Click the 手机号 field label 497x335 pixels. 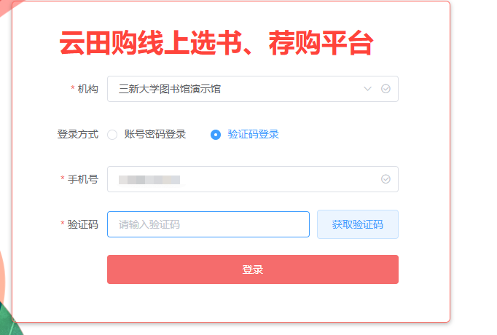coord(83,179)
